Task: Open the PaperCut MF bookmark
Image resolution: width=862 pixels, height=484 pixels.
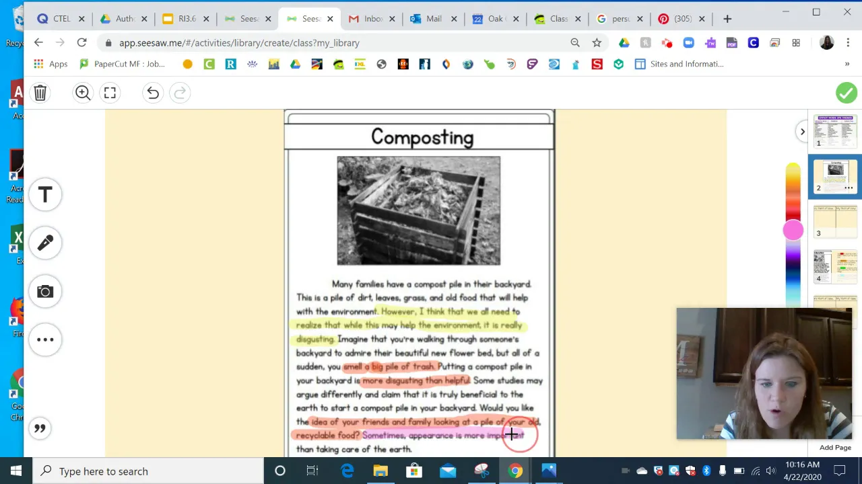Action: point(122,64)
